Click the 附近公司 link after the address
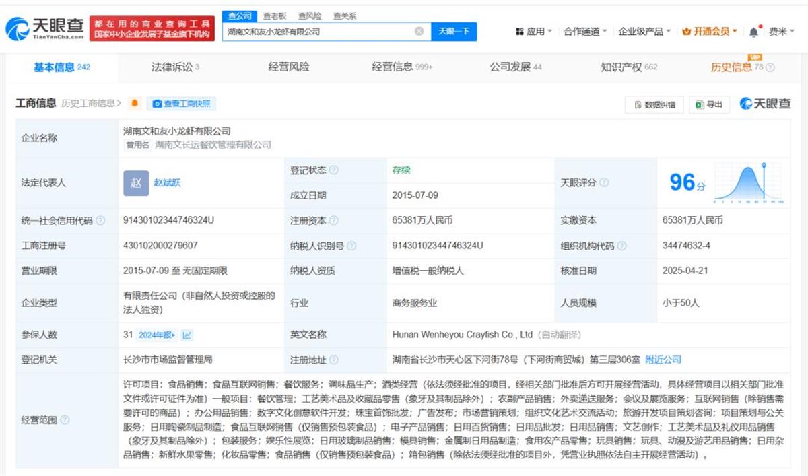Screen dimensions: 808x476 point(663,360)
